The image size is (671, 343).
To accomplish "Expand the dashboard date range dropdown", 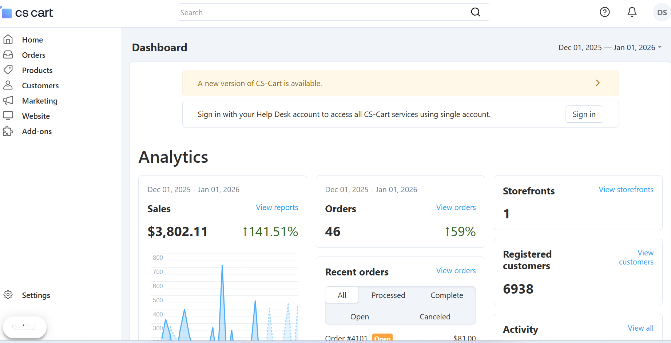I will pyautogui.click(x=610, y=48).
